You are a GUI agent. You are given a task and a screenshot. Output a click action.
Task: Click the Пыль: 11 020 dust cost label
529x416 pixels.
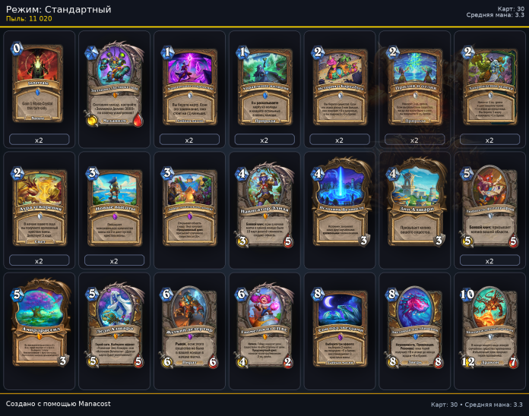click(29, 18)
